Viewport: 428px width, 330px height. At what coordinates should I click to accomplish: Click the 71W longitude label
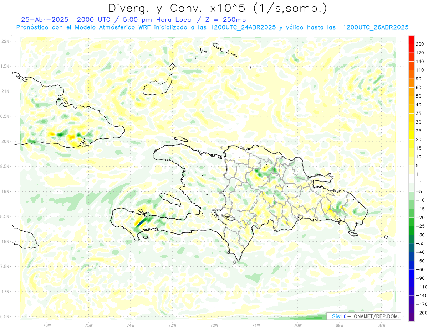[256, 325]
